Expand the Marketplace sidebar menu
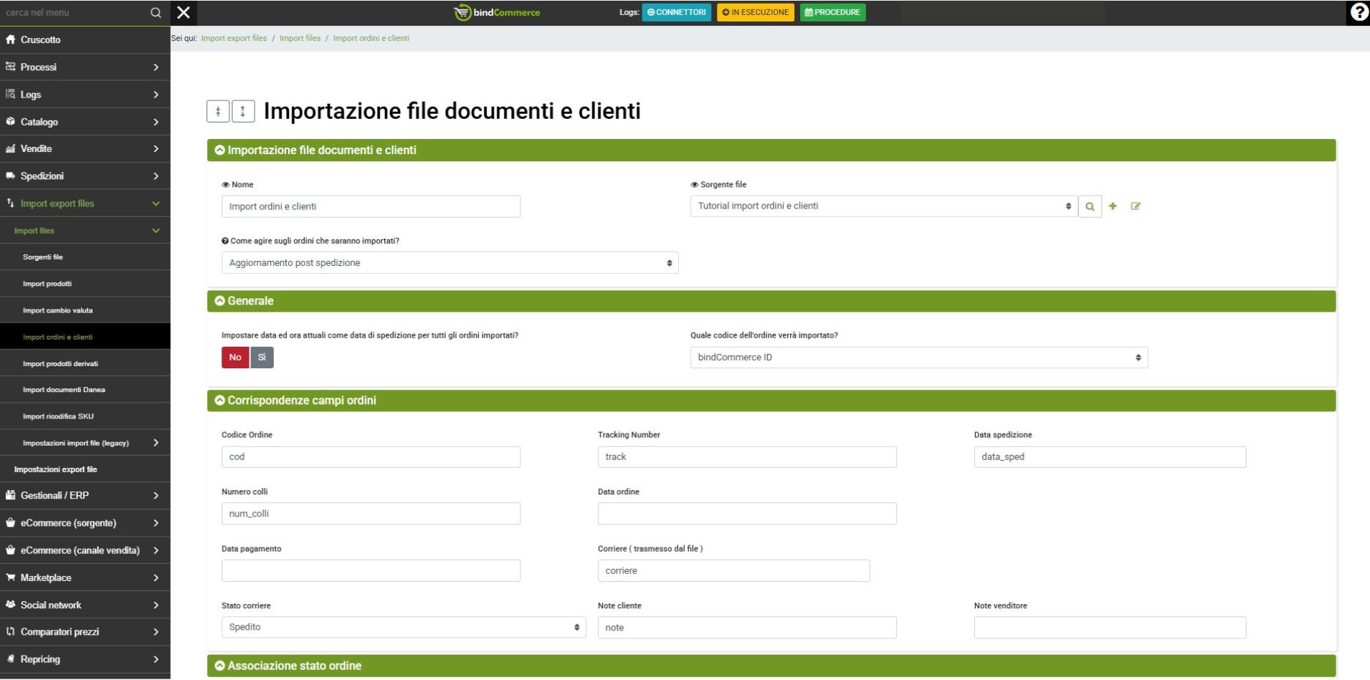This screenshot has width=1370, height=680. (85, 578)
